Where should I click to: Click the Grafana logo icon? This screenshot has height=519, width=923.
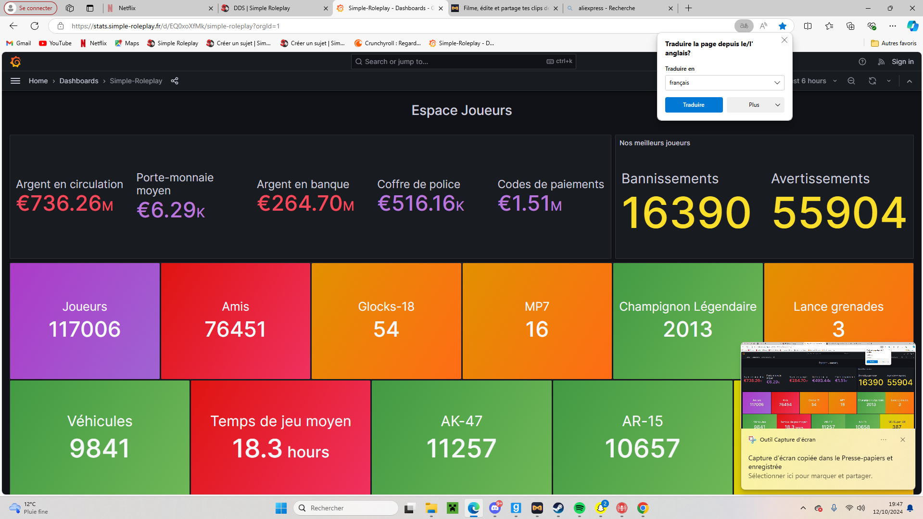point(15,62)
